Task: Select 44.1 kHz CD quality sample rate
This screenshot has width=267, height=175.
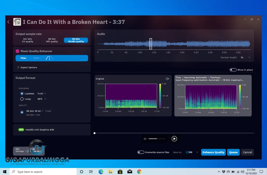Action: (28, 40)
